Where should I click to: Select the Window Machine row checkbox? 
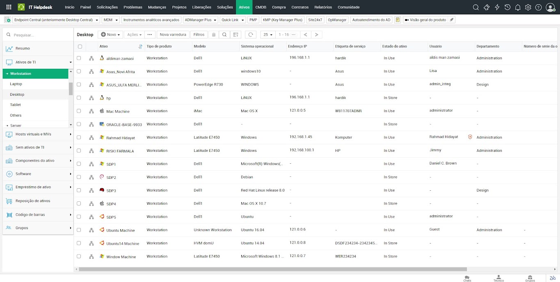79,256
